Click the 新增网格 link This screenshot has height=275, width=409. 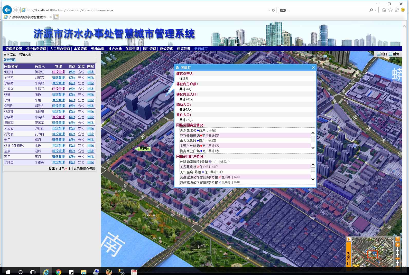tap(10, 60)
